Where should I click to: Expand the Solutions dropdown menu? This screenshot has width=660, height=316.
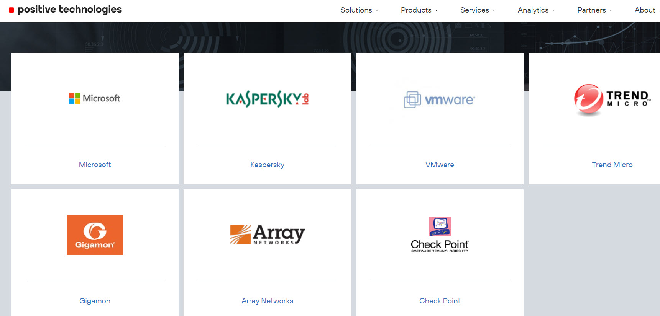coord(359,10)
